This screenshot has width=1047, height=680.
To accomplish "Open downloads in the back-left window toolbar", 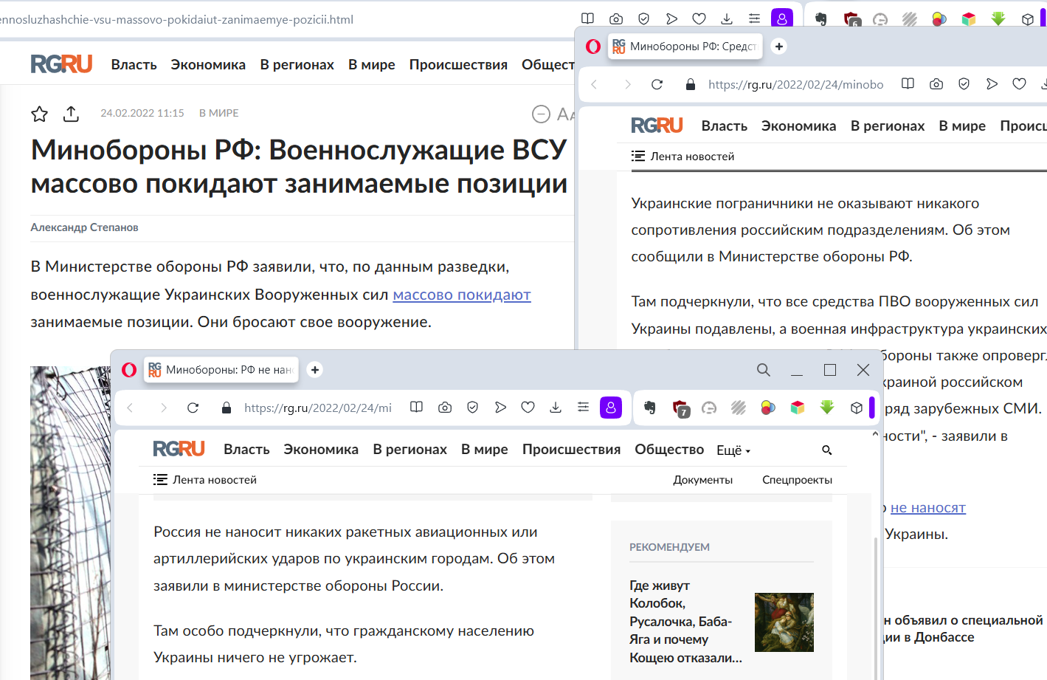I will (727, 18).
